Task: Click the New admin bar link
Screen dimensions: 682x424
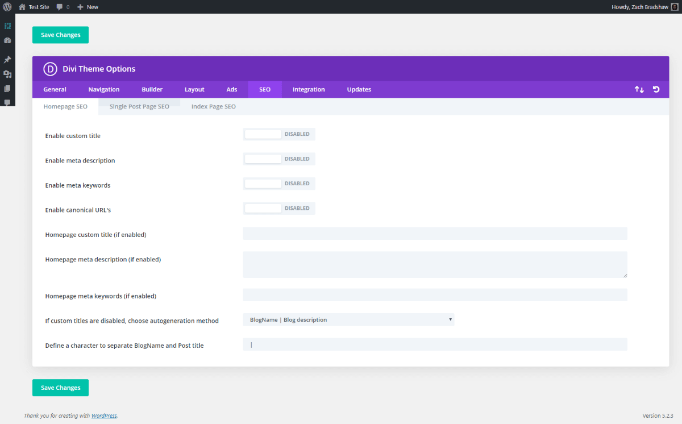Action: tap(93, 7)
